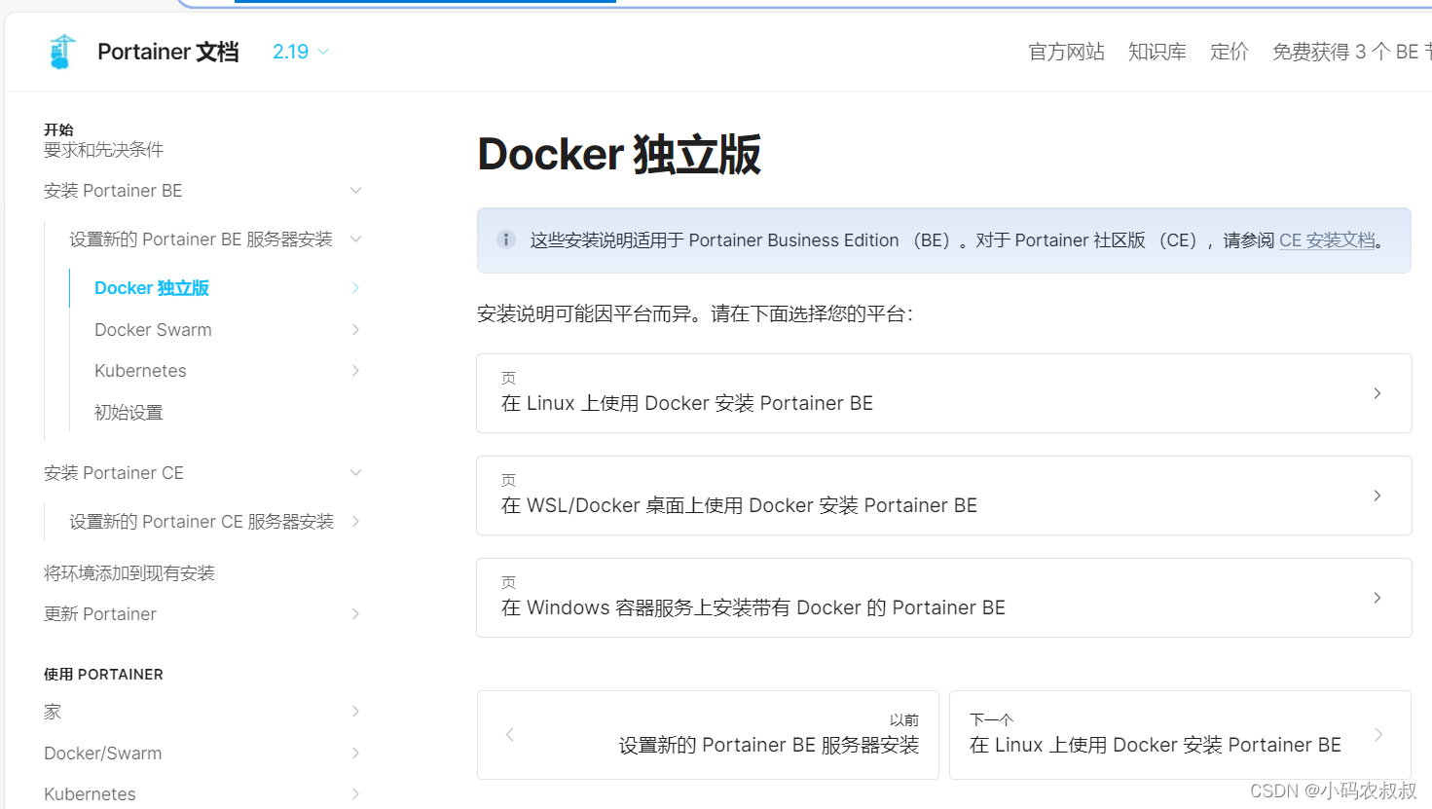Click arrow icon on the Windows card
1432x809 pixels.
pos(1377,598)
